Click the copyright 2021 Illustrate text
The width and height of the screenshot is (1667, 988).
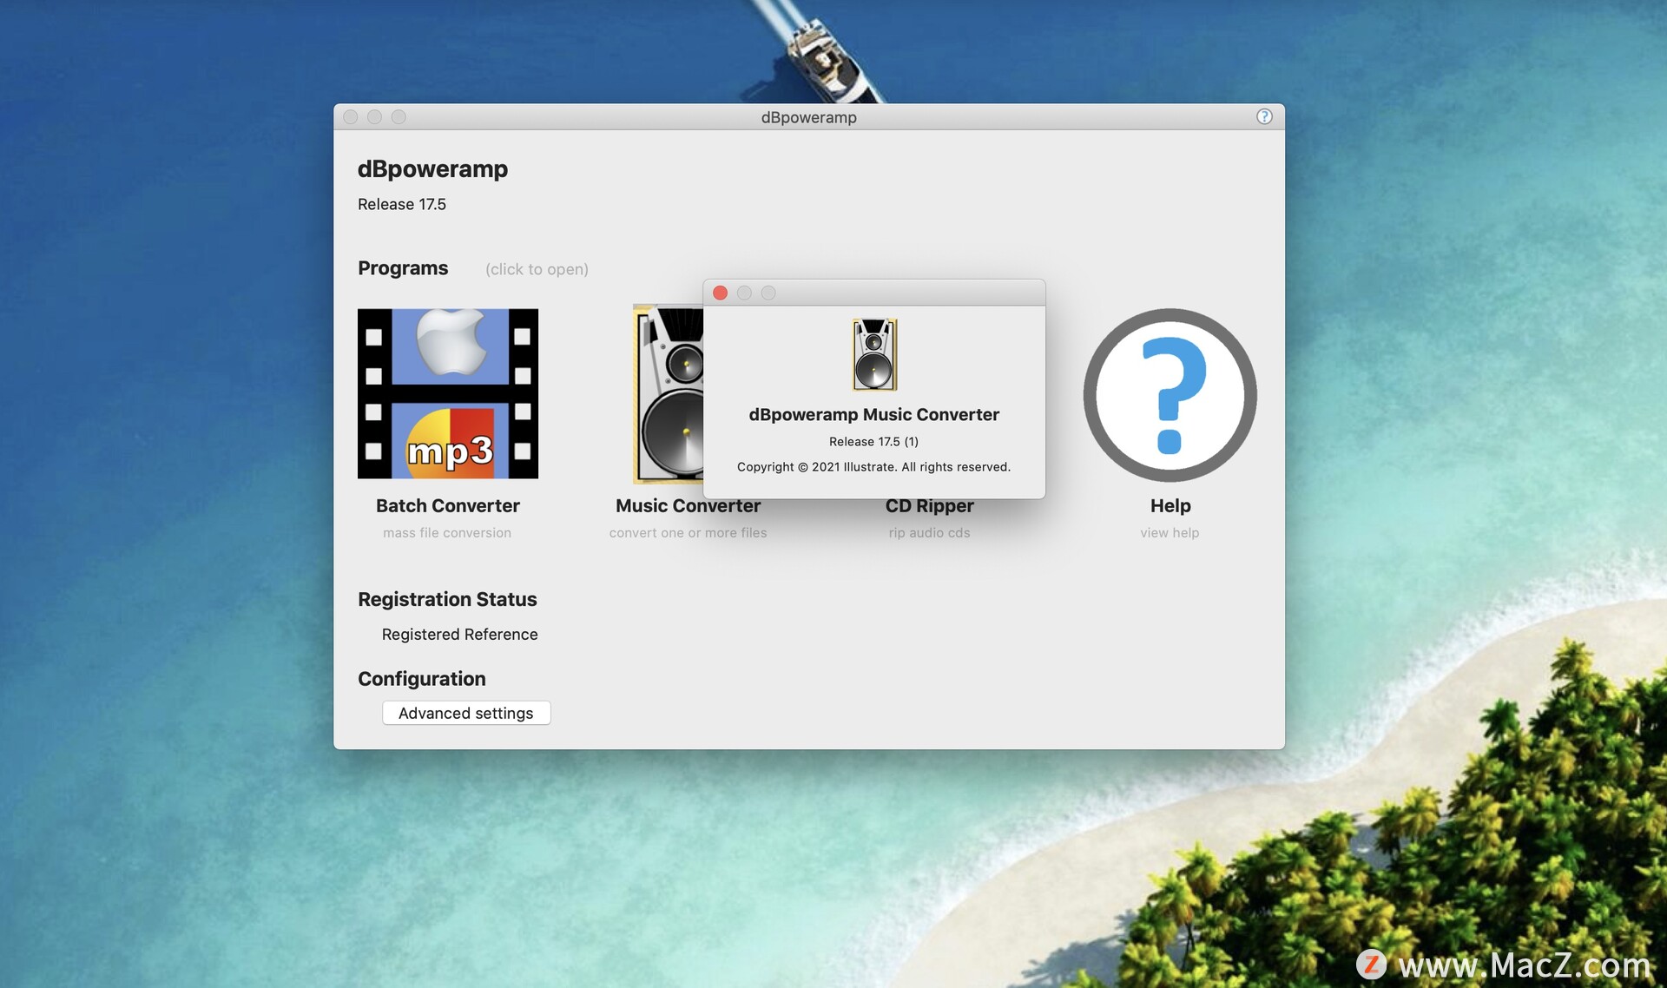873,466
